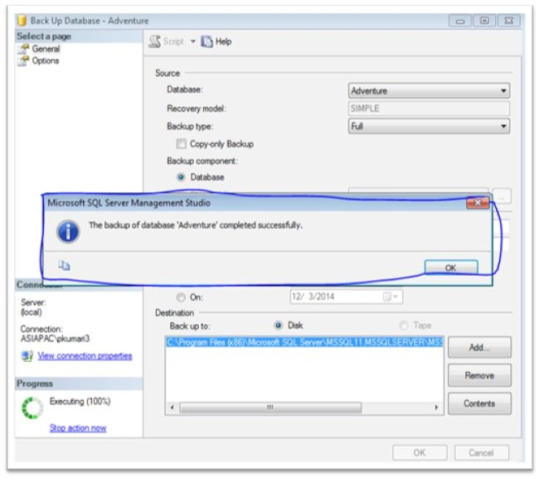Click the horizontal scrollbar thumb in destination list
The image size is (539, 478).
point(270,408)
